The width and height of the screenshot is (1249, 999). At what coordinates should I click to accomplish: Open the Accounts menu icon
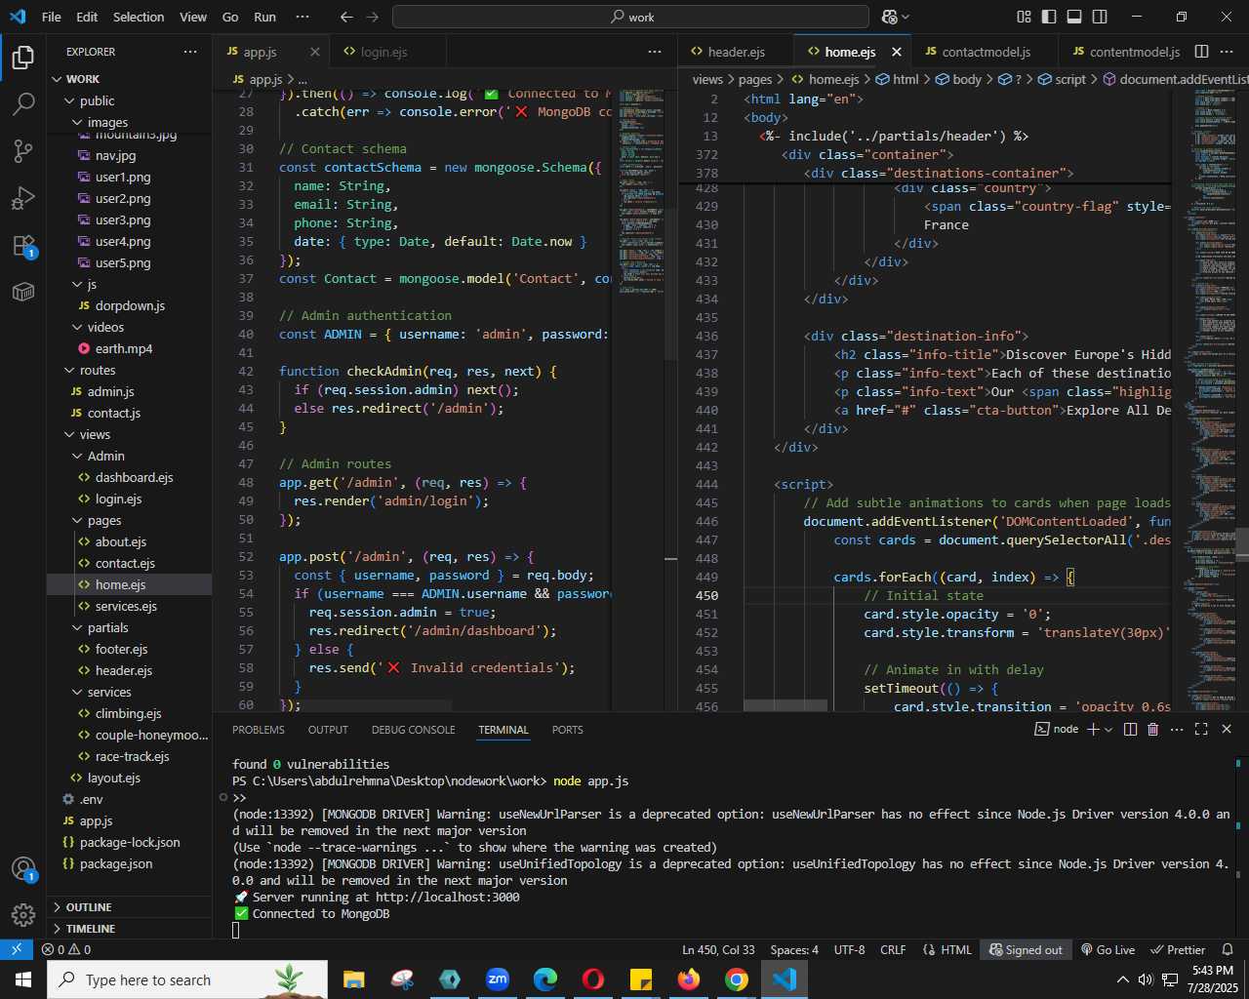point(23,869)
